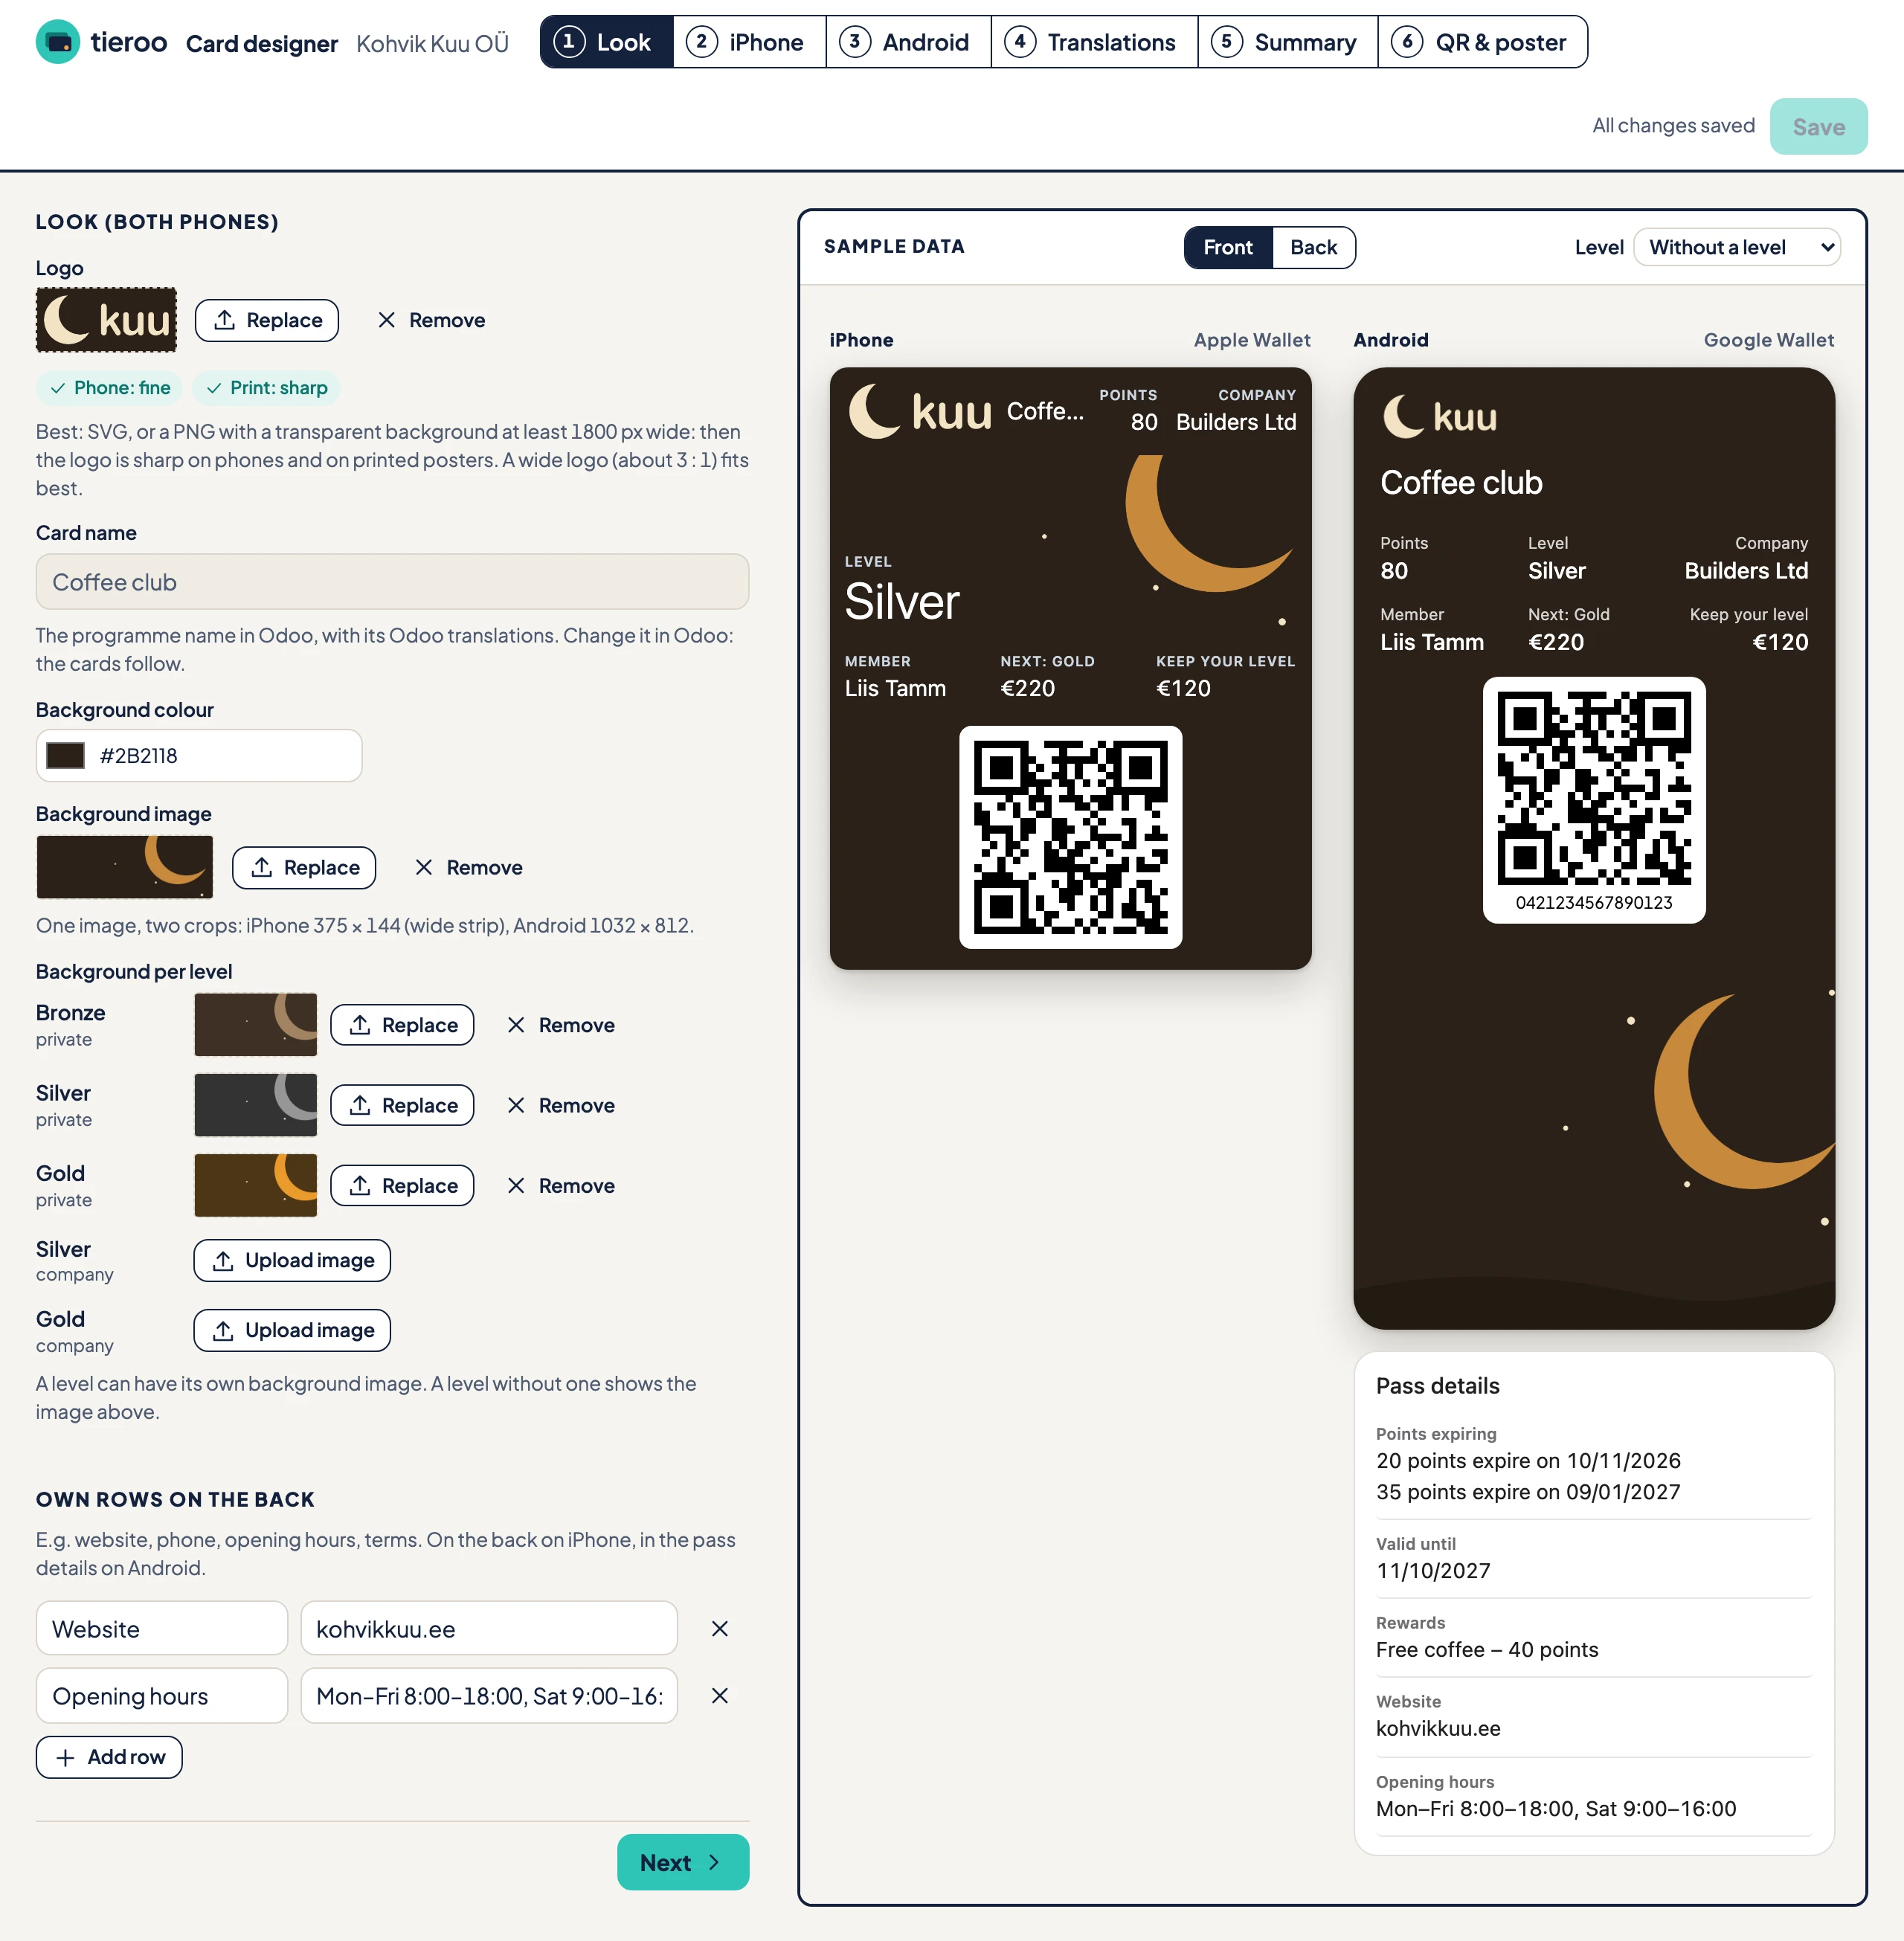
Task: Click the Gold level background thumbnail
Action: [255, 1185]
